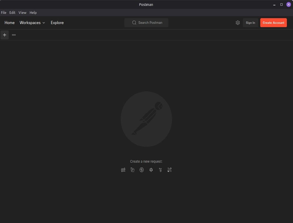
Task: Click the Create Account button
Action: click(273, 23)
